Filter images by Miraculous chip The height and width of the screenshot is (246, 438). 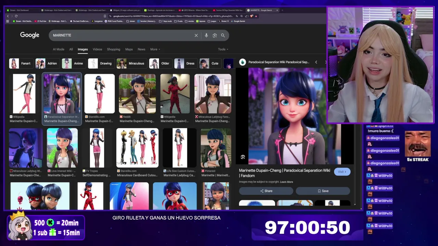[131, 64]
